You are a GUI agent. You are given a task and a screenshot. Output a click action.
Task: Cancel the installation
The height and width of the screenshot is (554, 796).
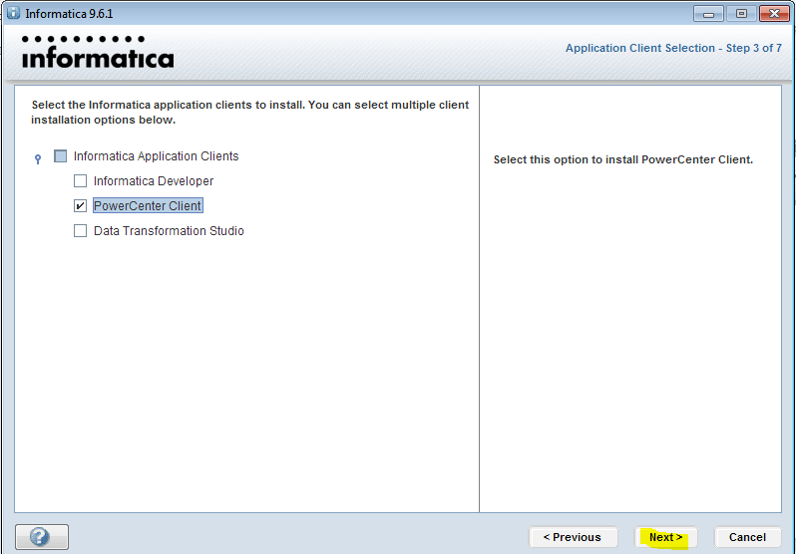pos(747,537)
